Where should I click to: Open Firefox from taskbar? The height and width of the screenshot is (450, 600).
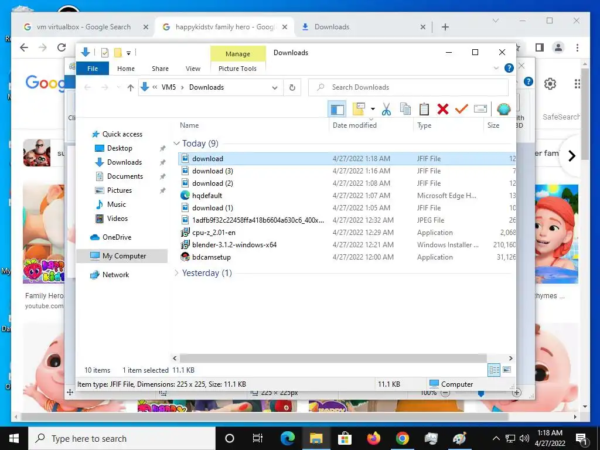pos(373,438)
